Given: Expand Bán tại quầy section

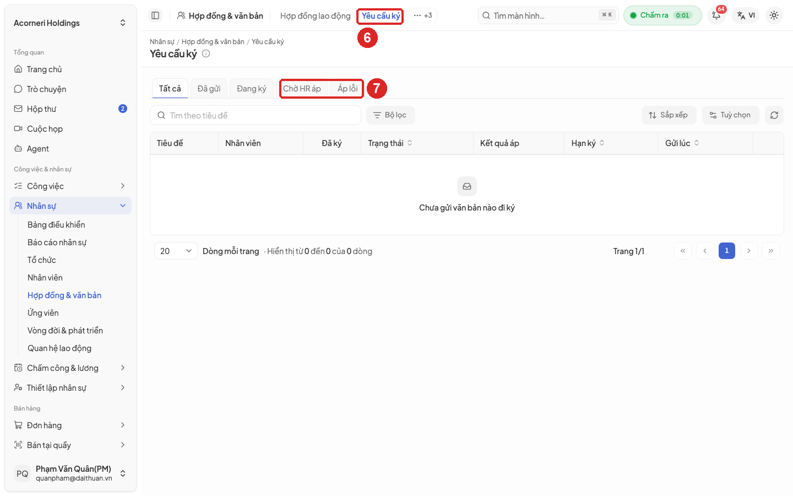Looking at the screenshot, I should pyautogui.click(x=70, y=445).
